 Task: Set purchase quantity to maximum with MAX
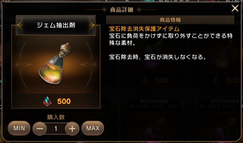(93, 128)
